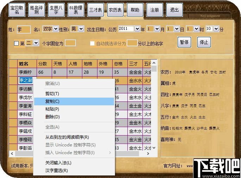This screenshot has width=241, height=178.
Task: Toggle the fixed character position checkbox
Action: click(16, 44)
